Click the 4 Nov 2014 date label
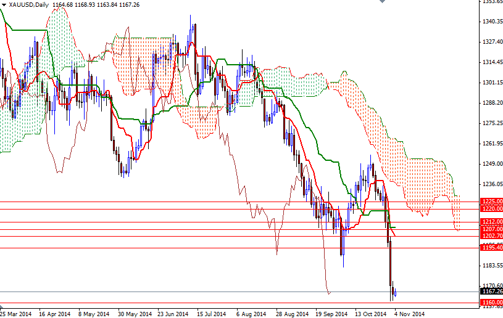 409,313
